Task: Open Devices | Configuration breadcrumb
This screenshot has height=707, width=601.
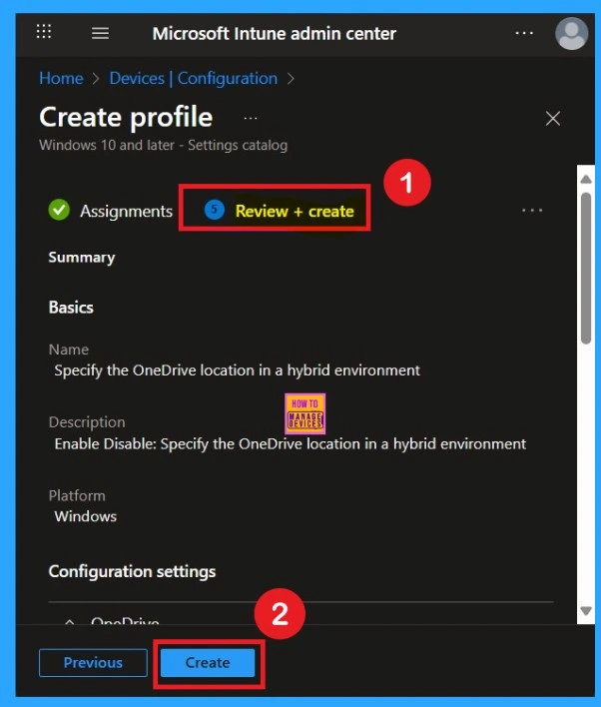Action: click(194, 79)
